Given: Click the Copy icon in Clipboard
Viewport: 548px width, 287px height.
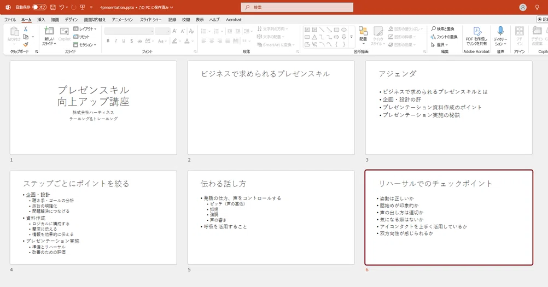Looking at the screenshot, I should pos(26,37).
